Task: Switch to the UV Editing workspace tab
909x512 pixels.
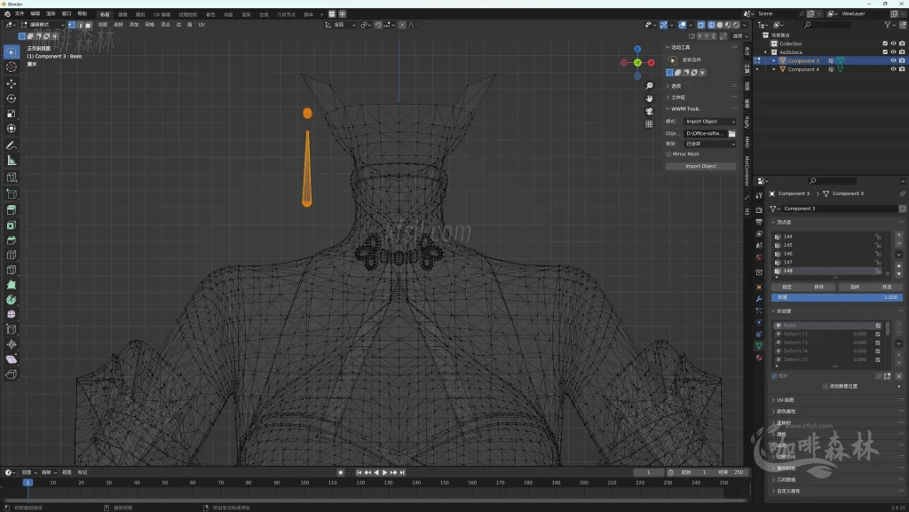Action: click(162, 14)
